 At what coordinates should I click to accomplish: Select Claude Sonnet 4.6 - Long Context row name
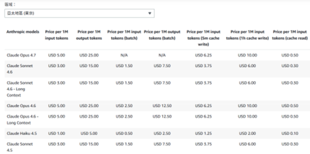pos(20,89)
